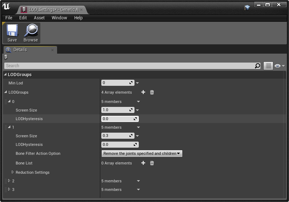Open Min Lod platform override dropdown
Screen dimensions: 289x202
point(137,83)
